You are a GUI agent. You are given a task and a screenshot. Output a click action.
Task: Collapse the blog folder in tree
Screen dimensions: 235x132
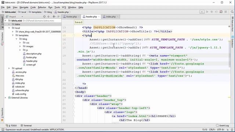[x=17, y=39]
